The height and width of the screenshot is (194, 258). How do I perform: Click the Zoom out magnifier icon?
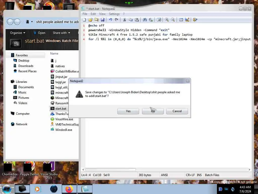(x=173, y=20)
